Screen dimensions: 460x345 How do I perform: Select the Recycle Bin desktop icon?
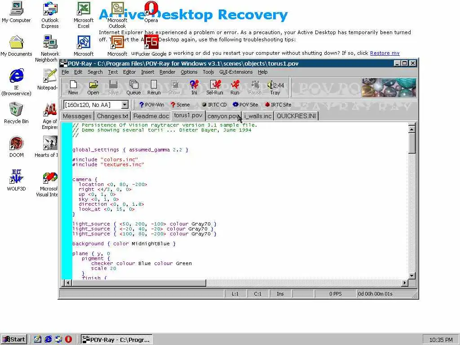coord(16,113)
